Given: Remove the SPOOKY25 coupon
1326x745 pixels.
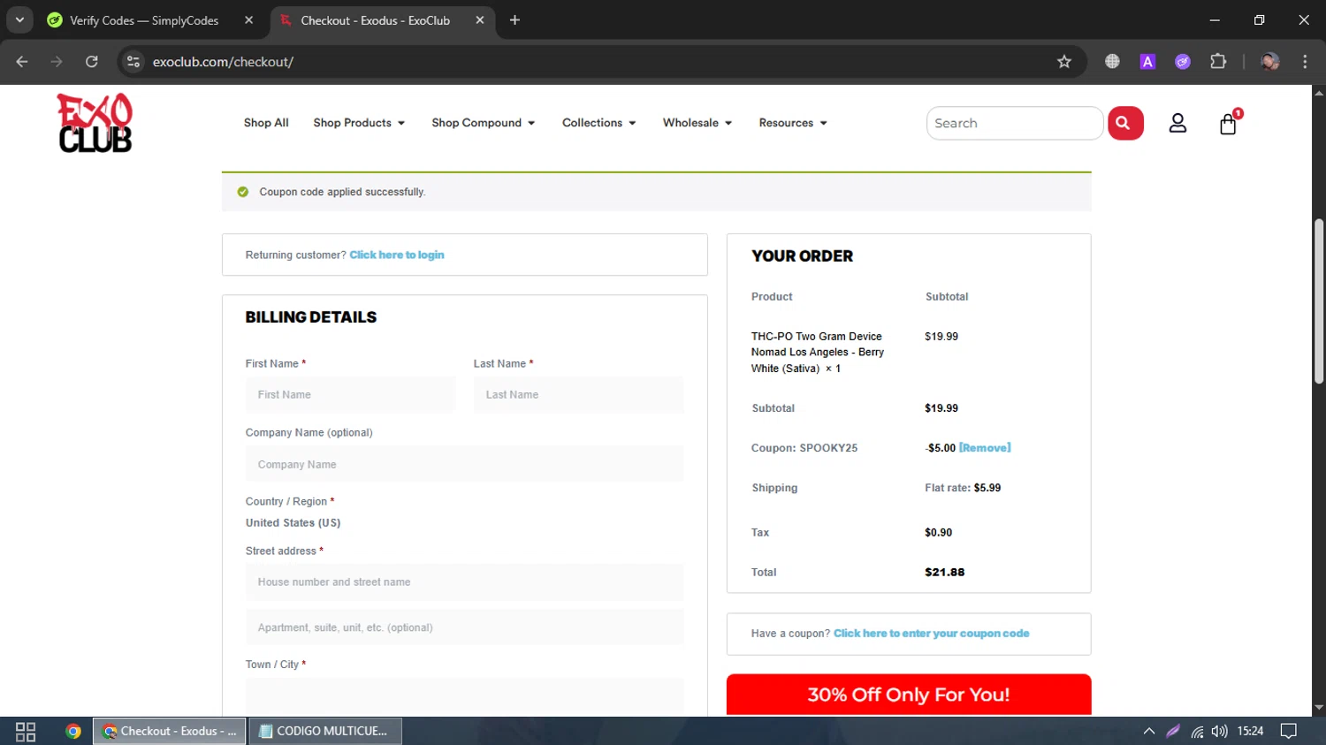Looking at the screenshot, I should point(985,448).
